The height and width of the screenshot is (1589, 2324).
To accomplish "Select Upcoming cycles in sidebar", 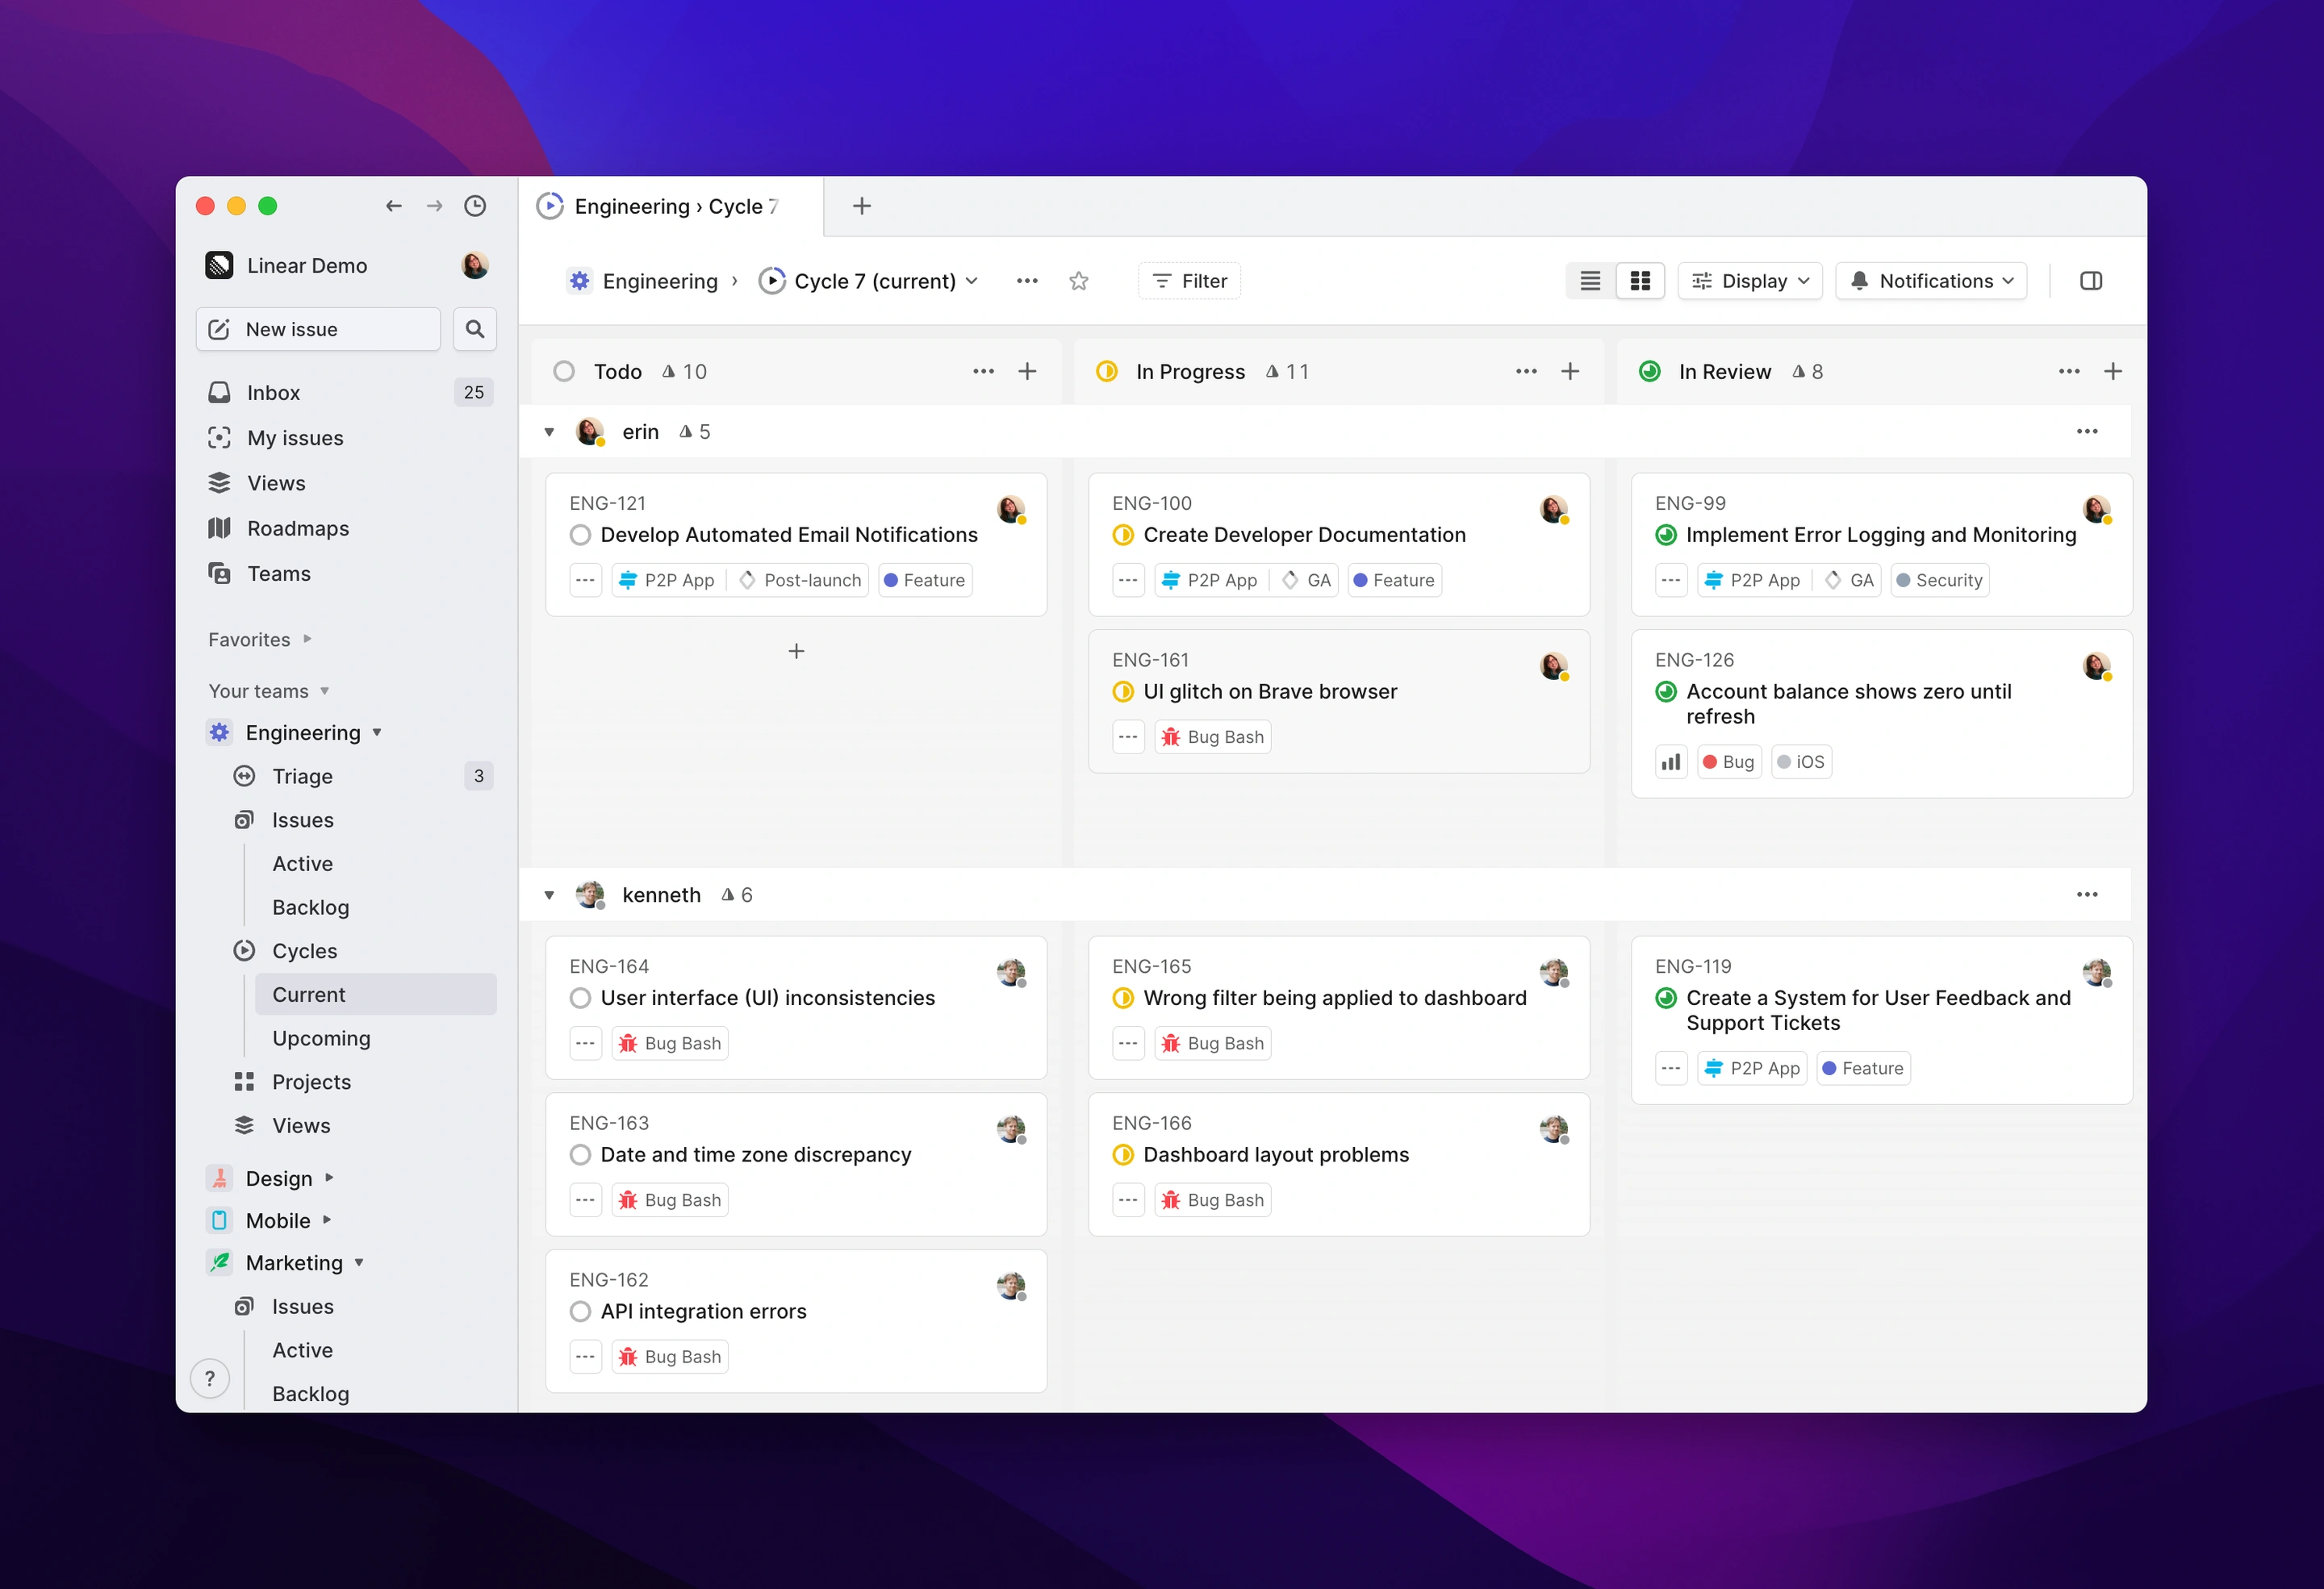I will coord(376,1038).
